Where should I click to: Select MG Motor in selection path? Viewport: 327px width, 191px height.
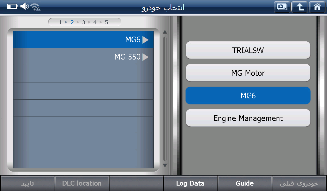pyautogui.click(x=248, y=73)
